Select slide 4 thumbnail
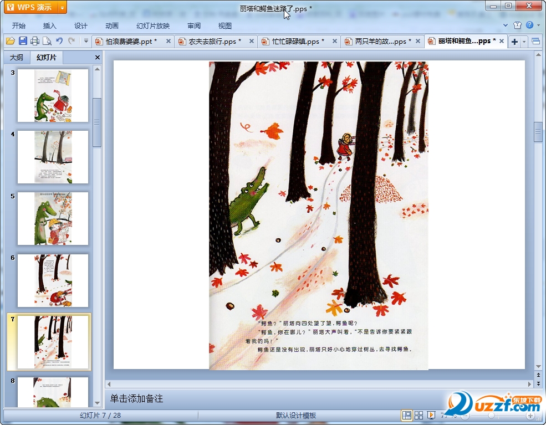The image size is (546, 425). [x=53, y=157]
